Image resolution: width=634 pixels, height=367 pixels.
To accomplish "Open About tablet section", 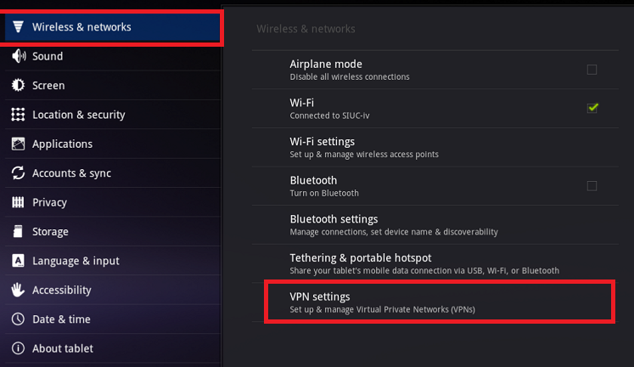I will pyautogui.click(x=63, y=348).
